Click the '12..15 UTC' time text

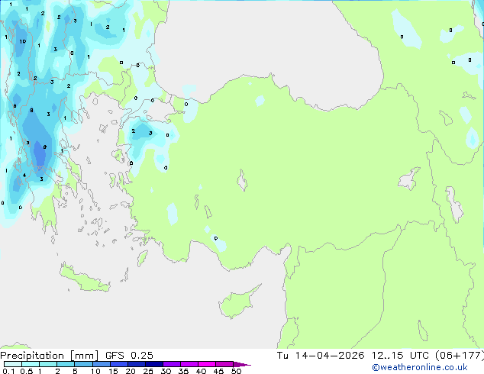(x=402, y=356)
